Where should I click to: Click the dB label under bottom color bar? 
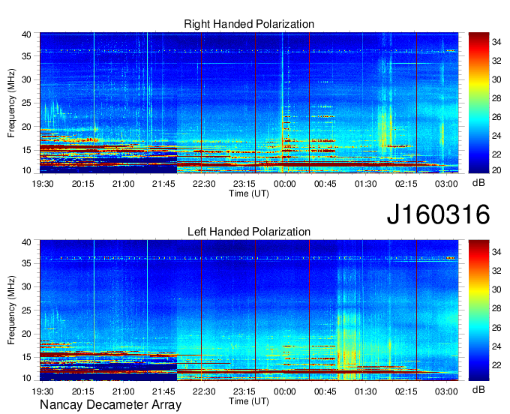point(478,390)
